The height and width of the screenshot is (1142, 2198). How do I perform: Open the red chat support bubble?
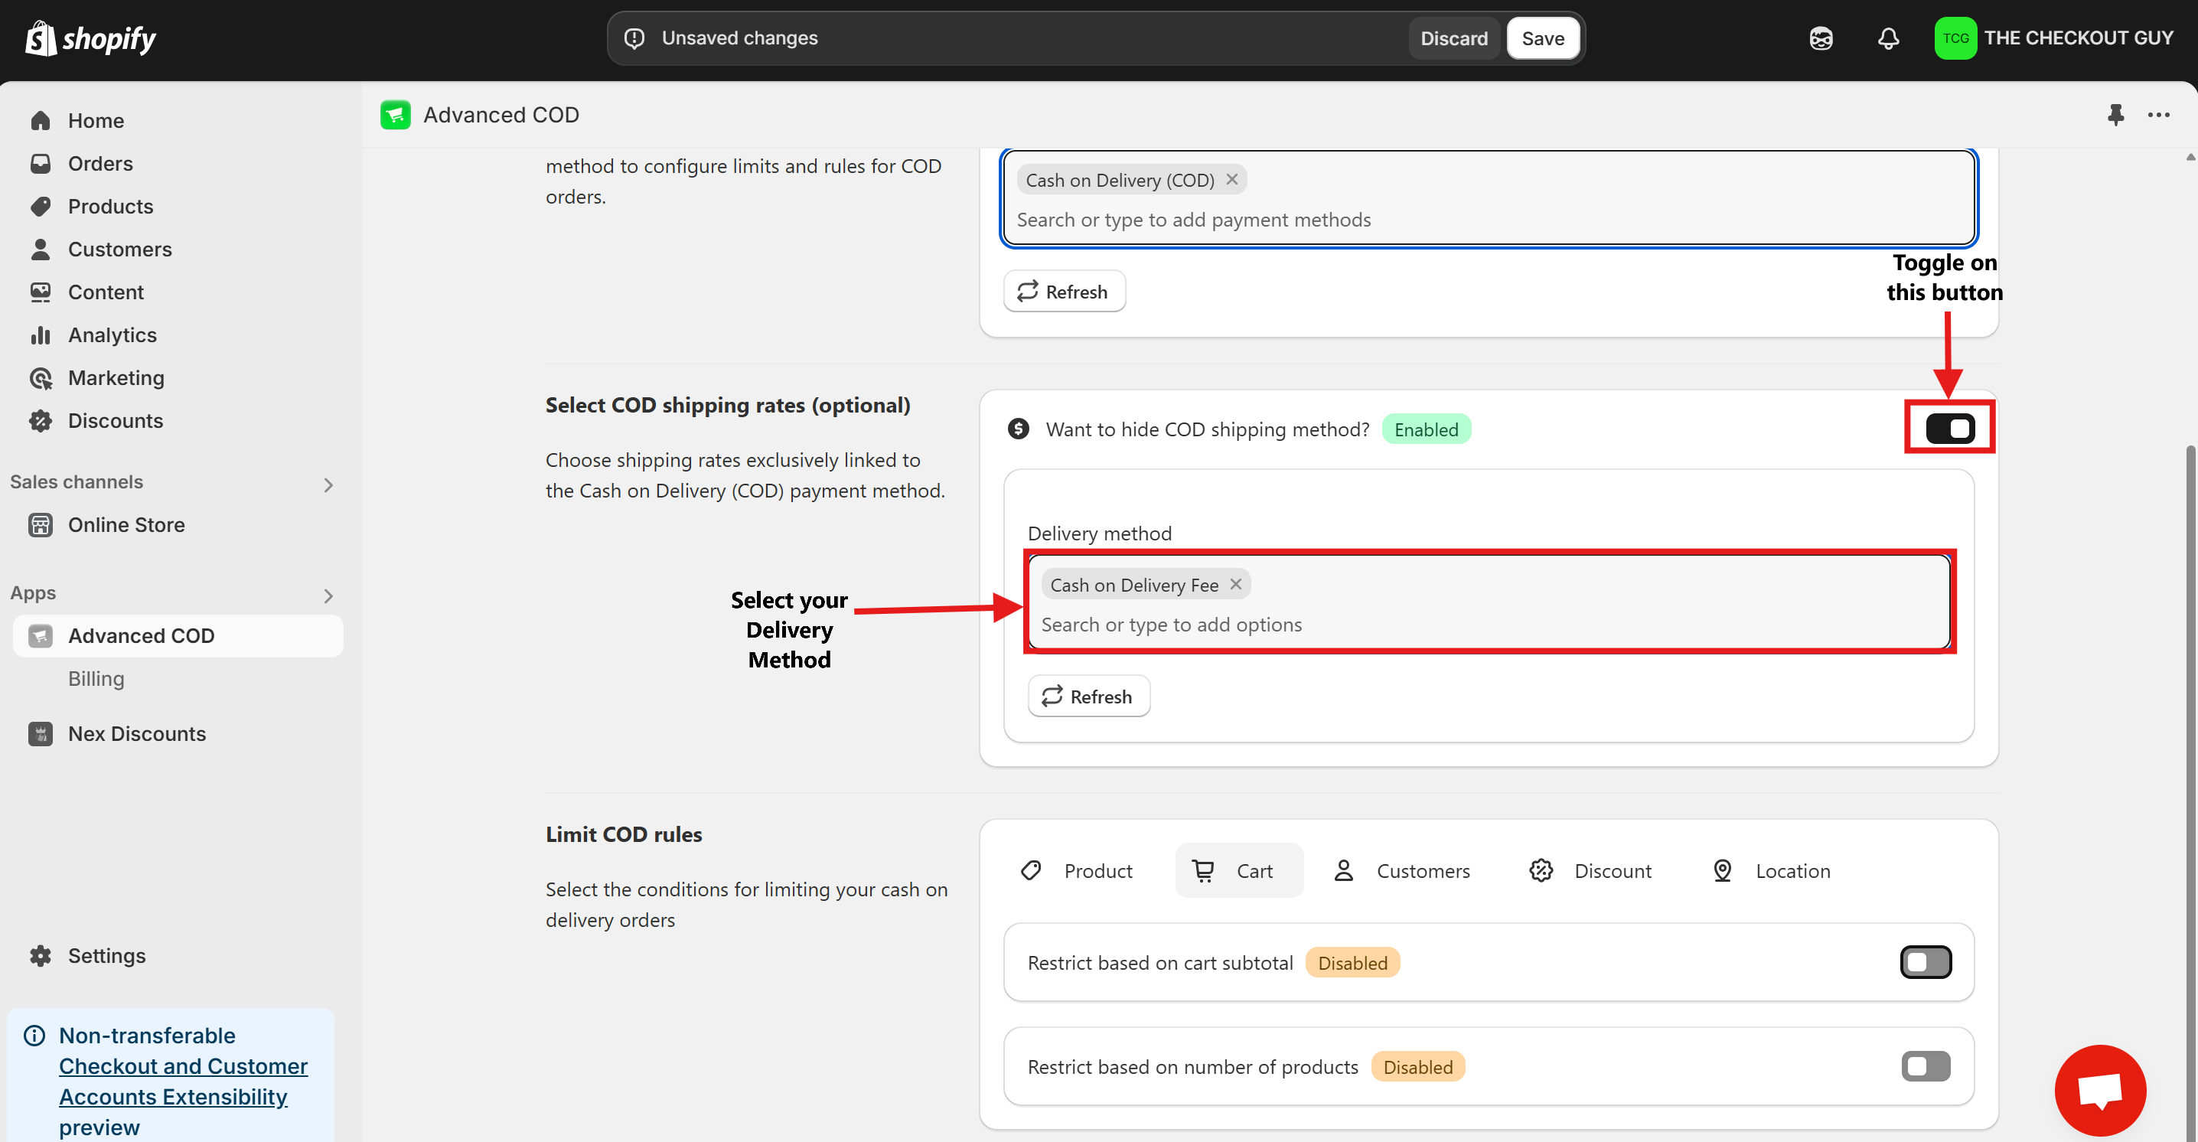(2099, 1090)
